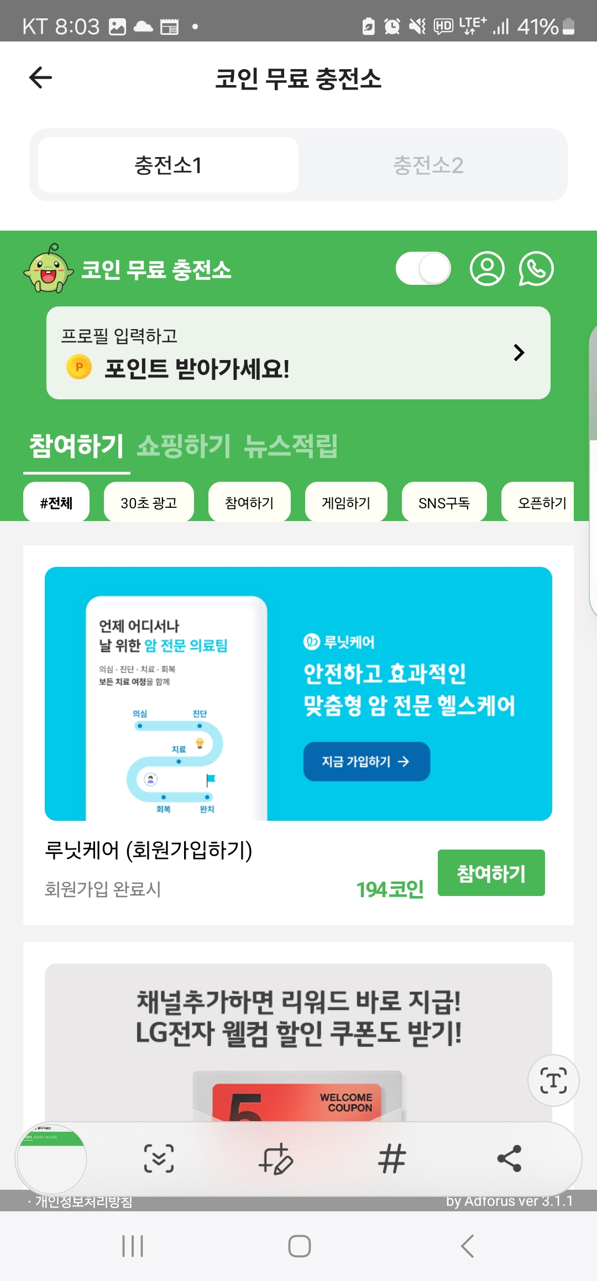The image size is (597, 1281).
Task: Open the 개인정보처리방침 link
Action: click(83, 1201)
